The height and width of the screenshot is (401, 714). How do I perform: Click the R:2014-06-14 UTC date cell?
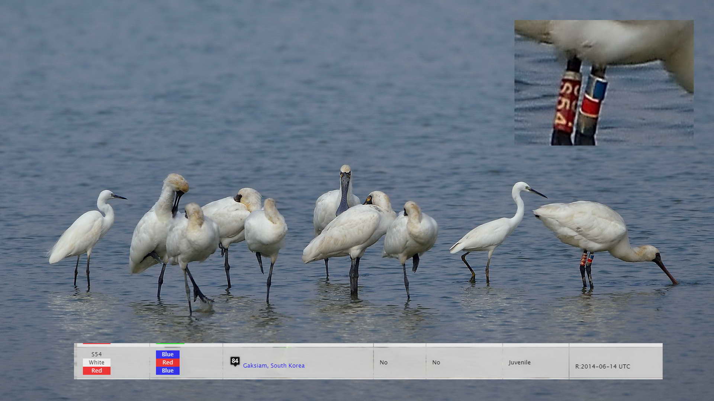pyautogui.click(x=602, y=366)
